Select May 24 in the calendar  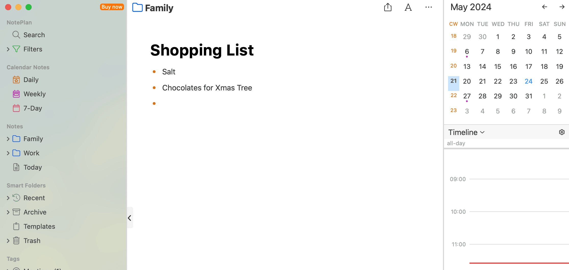click(528, 81)
